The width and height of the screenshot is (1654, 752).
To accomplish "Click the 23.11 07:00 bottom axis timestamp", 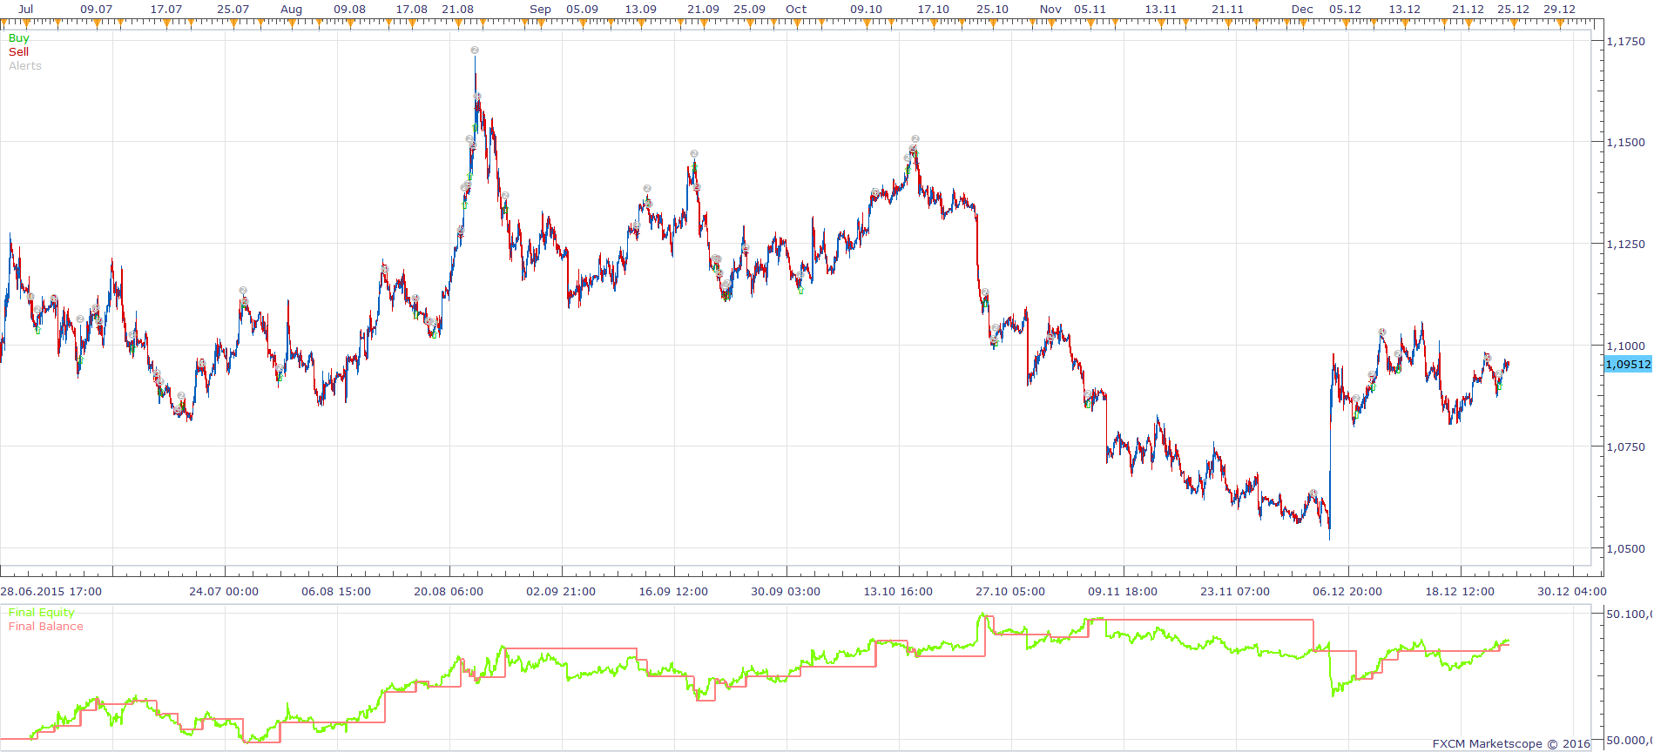I will click(x=1235, y=592).
